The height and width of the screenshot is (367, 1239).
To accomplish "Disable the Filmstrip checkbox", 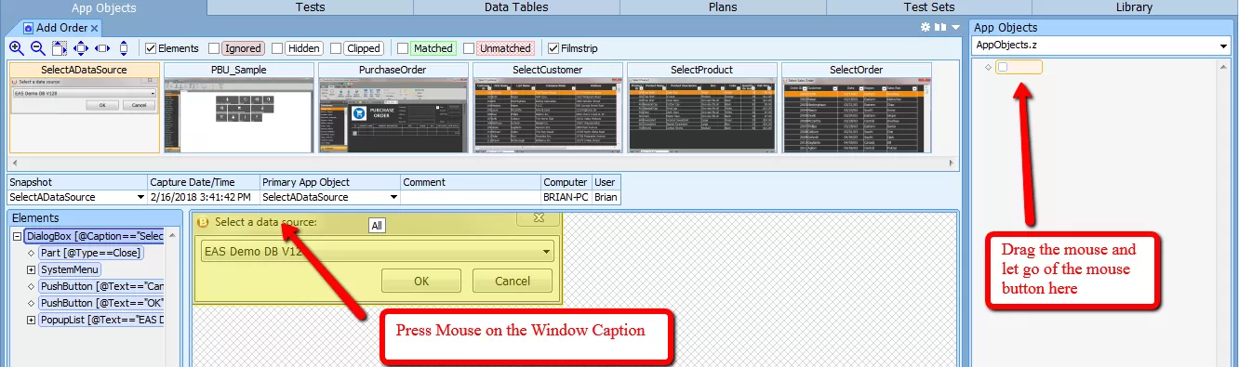I will [x=553, y=48].
